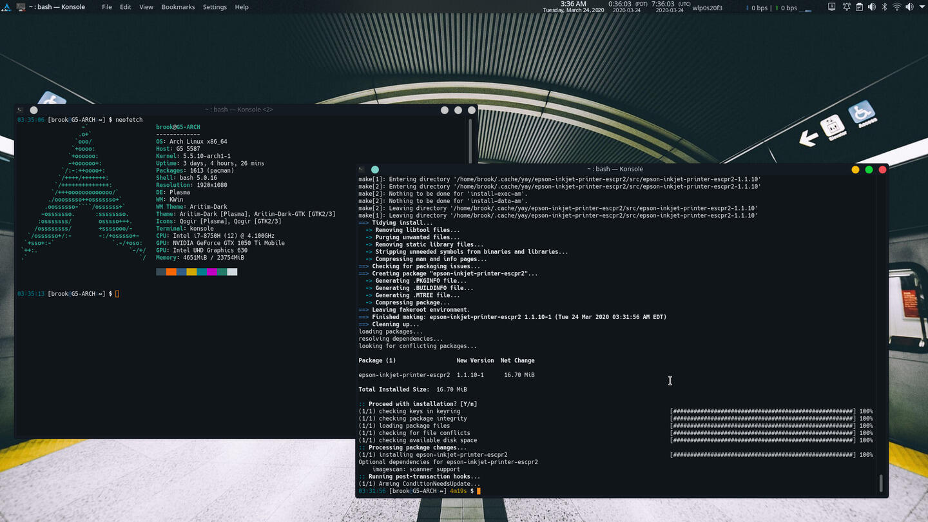The width and height of the screenshot is (928, 522).
Task: Click the yellow color block in neofetch
Action: (191, 272)
